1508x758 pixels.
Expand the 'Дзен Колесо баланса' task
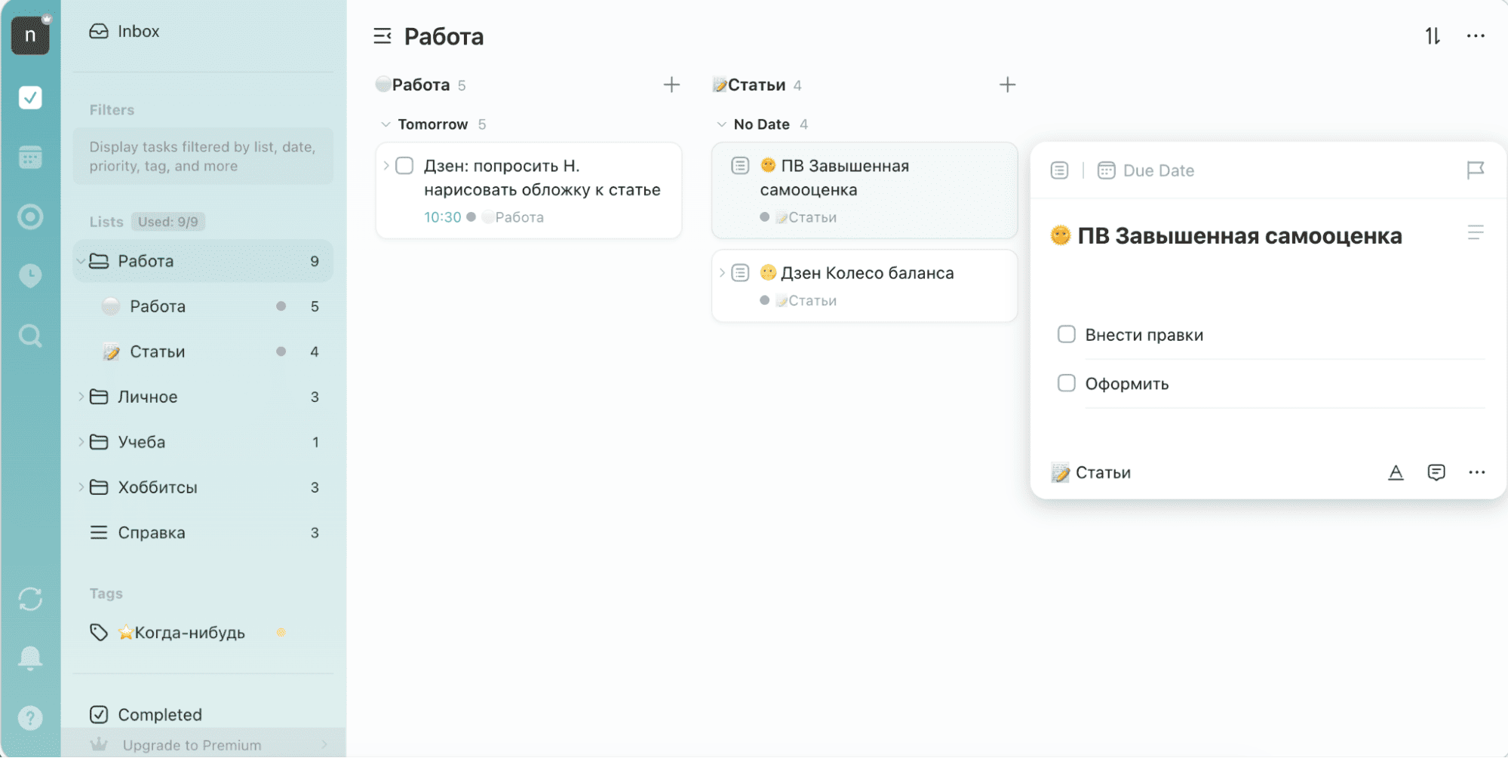[x=722, y=273]
